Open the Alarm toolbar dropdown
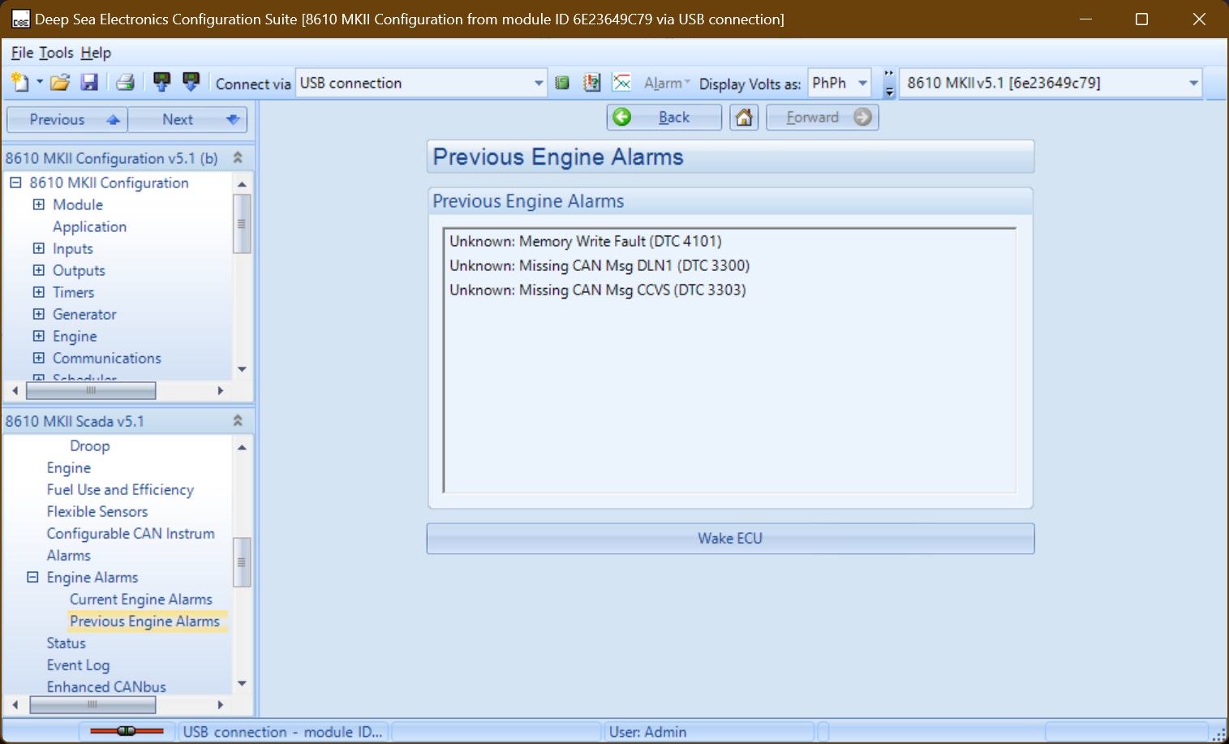Image resolution: width=1229 pixels, height=744 pixels. 667,84
